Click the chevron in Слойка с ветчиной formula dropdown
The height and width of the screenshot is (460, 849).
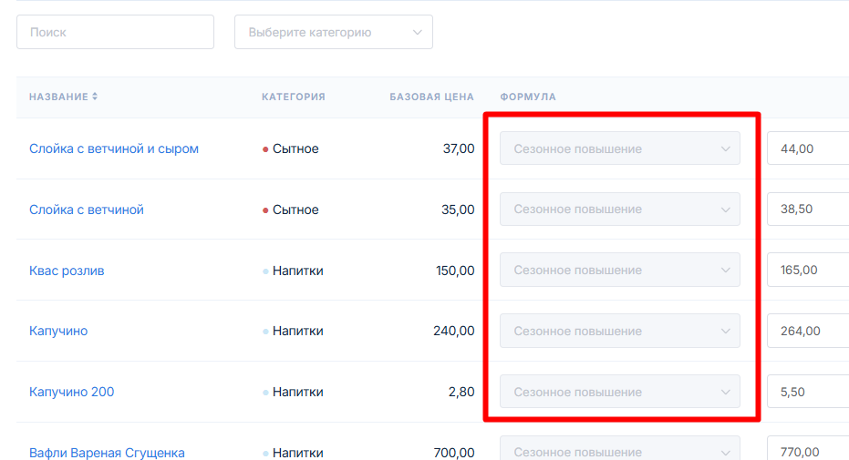726,210
